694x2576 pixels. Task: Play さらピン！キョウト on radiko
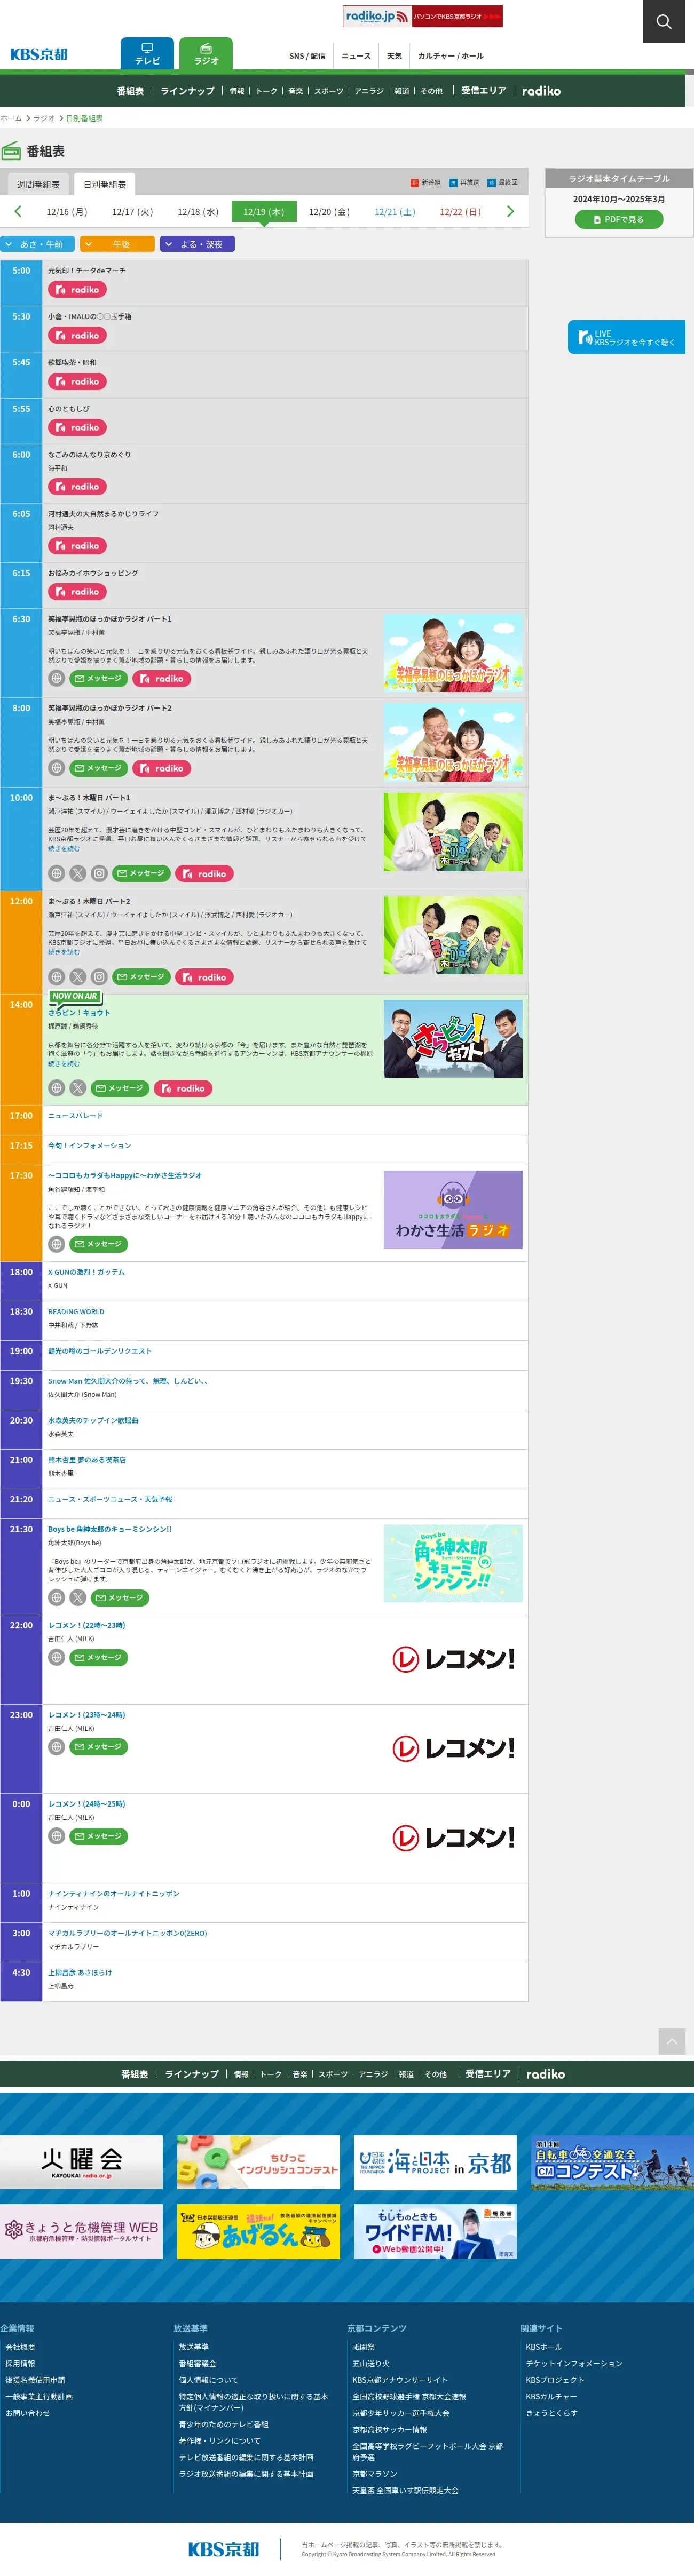tap(183, 1088)
